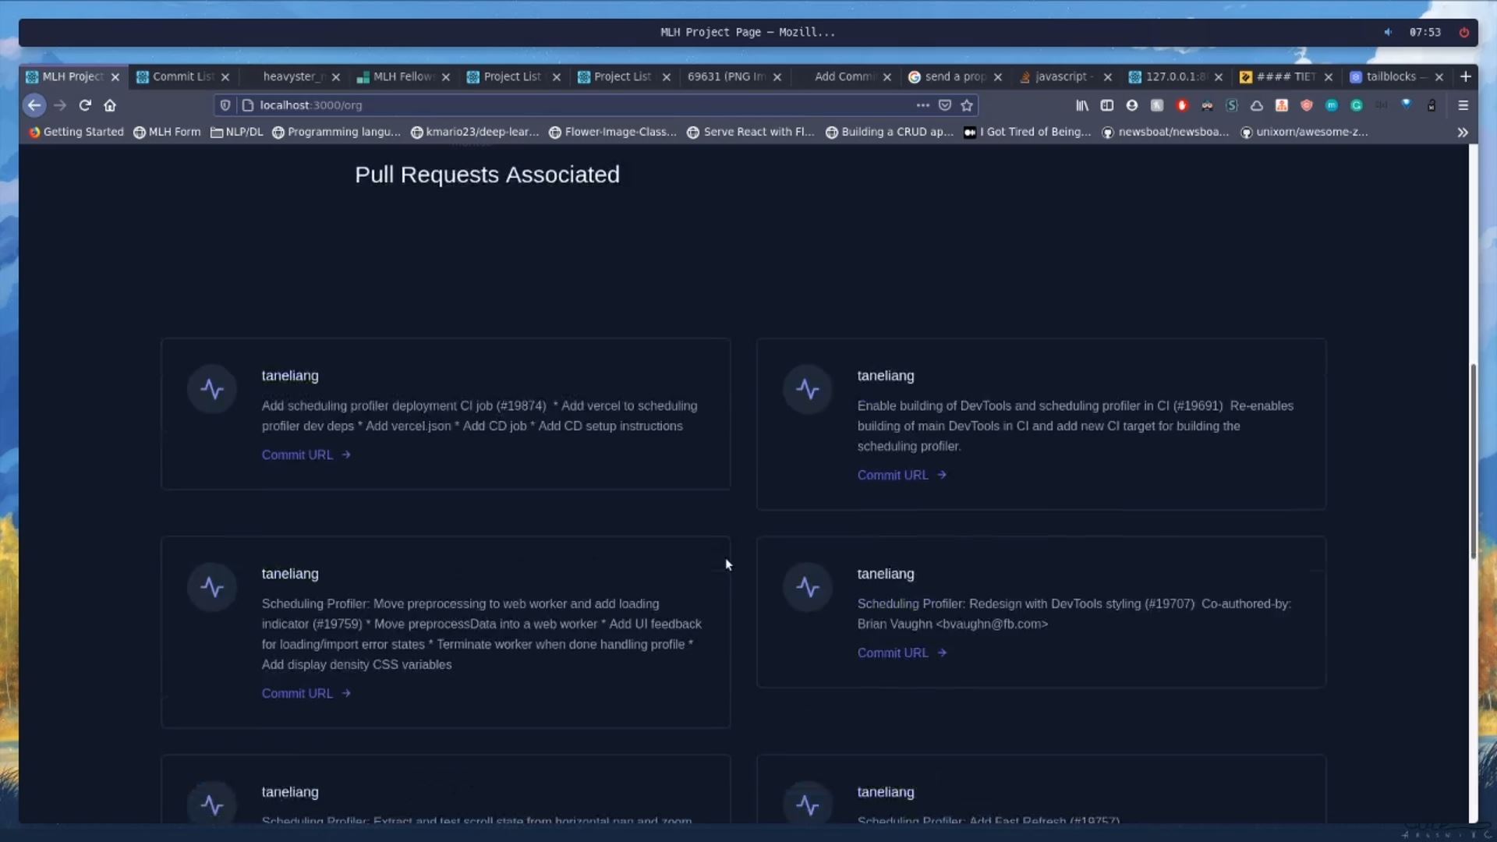Open the page actions three-dots menu

point(923,105)
